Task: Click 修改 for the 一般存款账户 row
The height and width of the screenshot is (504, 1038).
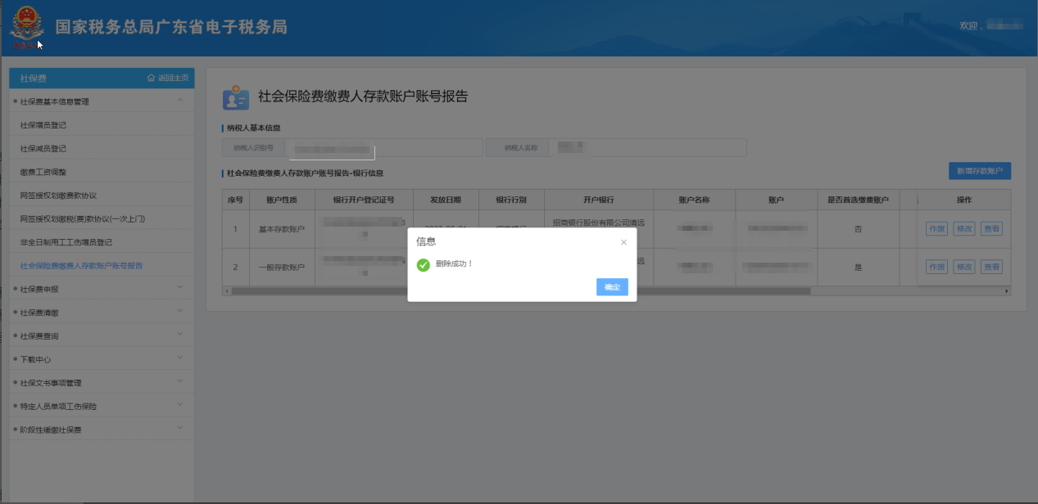Action: pyautogui.click(x=964, y=267)
